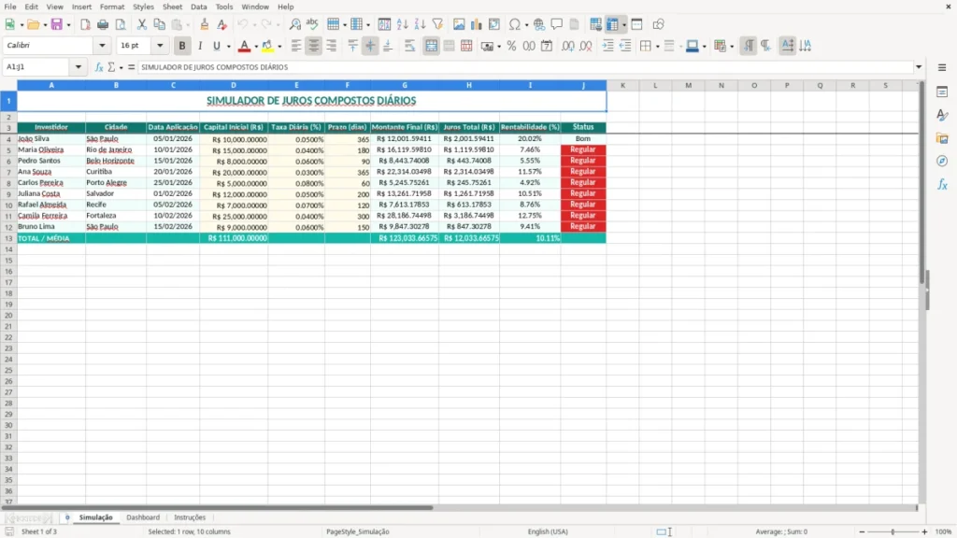The width and height of the screenshot is (957, 538).
Task: Click the Save document icon
Action: pyautogui.click(x=57, y=24)
